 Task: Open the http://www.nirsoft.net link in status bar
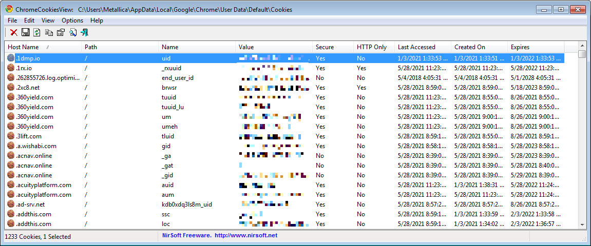[x=246, y=235]
